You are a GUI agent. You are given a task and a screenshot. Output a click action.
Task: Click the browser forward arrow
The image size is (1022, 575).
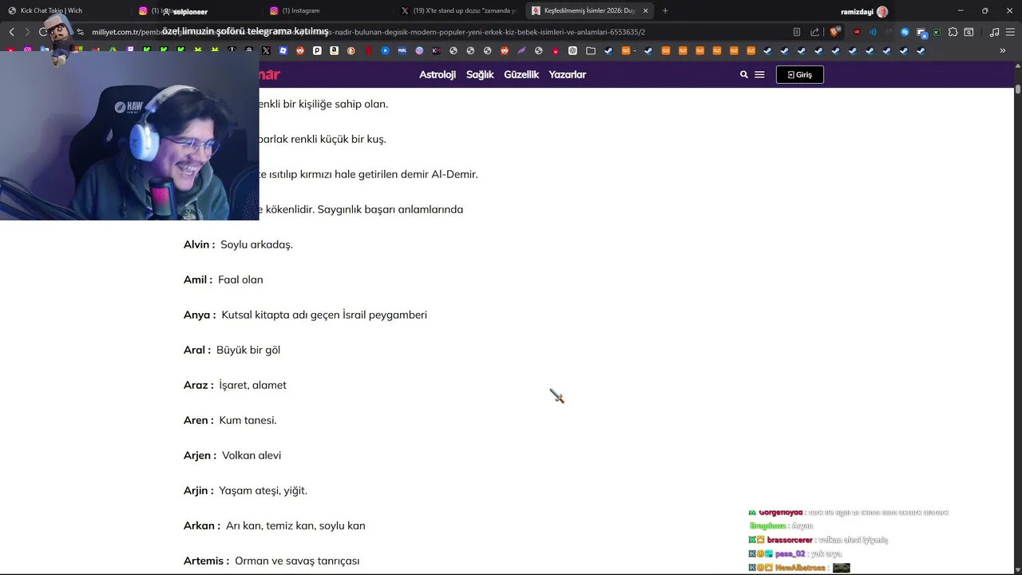(26, 32)
